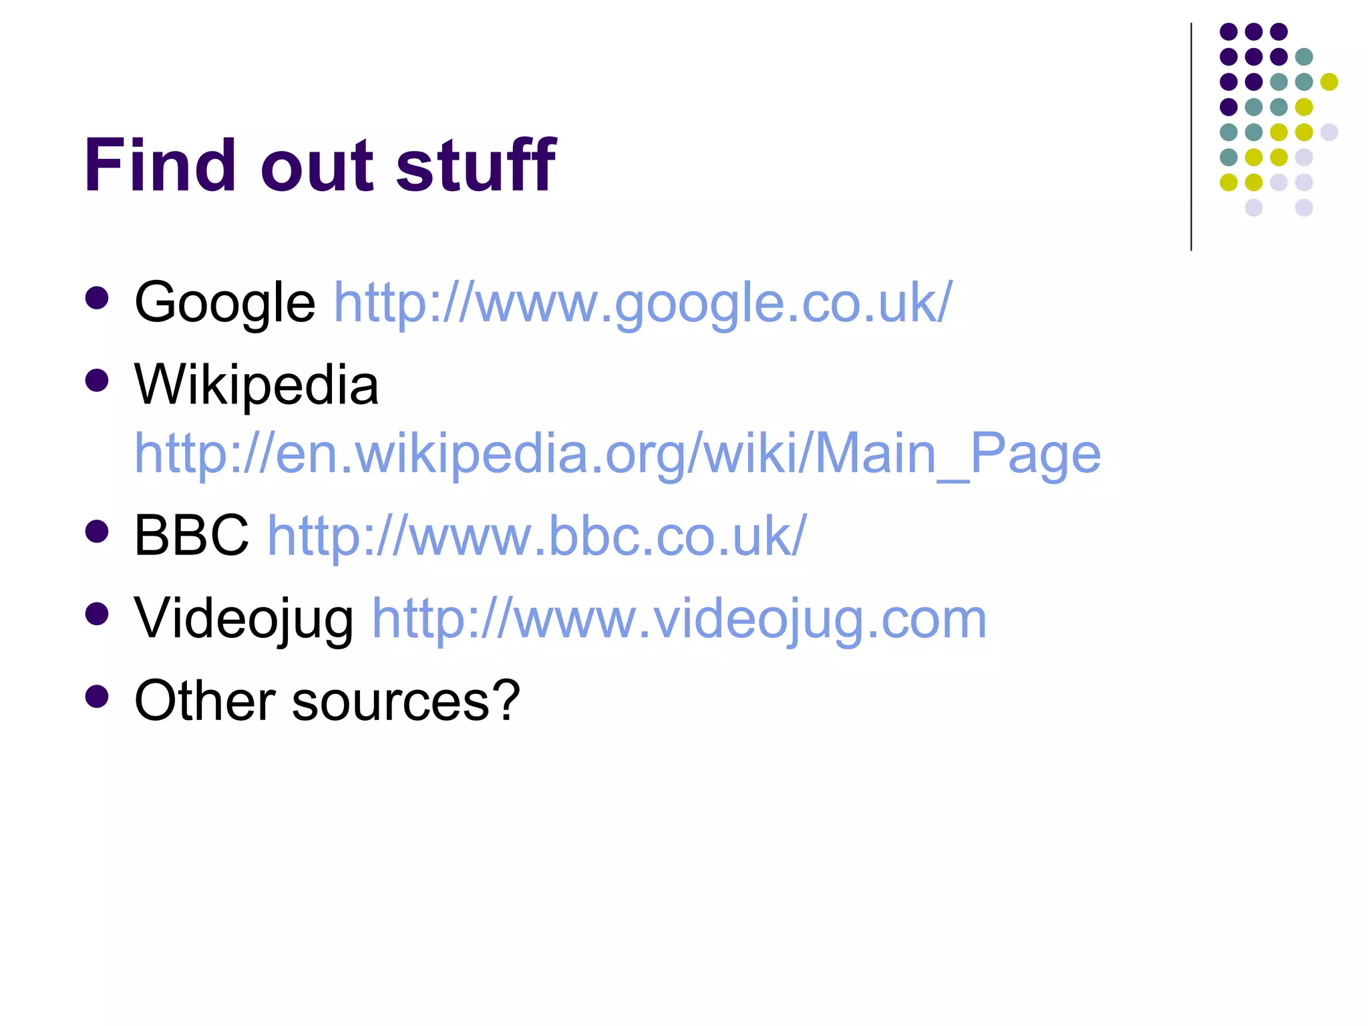
Task: Visit the Videojug website link
Action: point(679,619)
